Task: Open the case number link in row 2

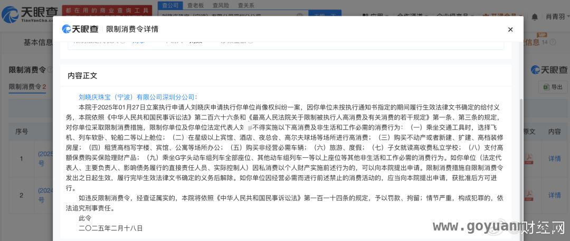Action: (45, 195)
